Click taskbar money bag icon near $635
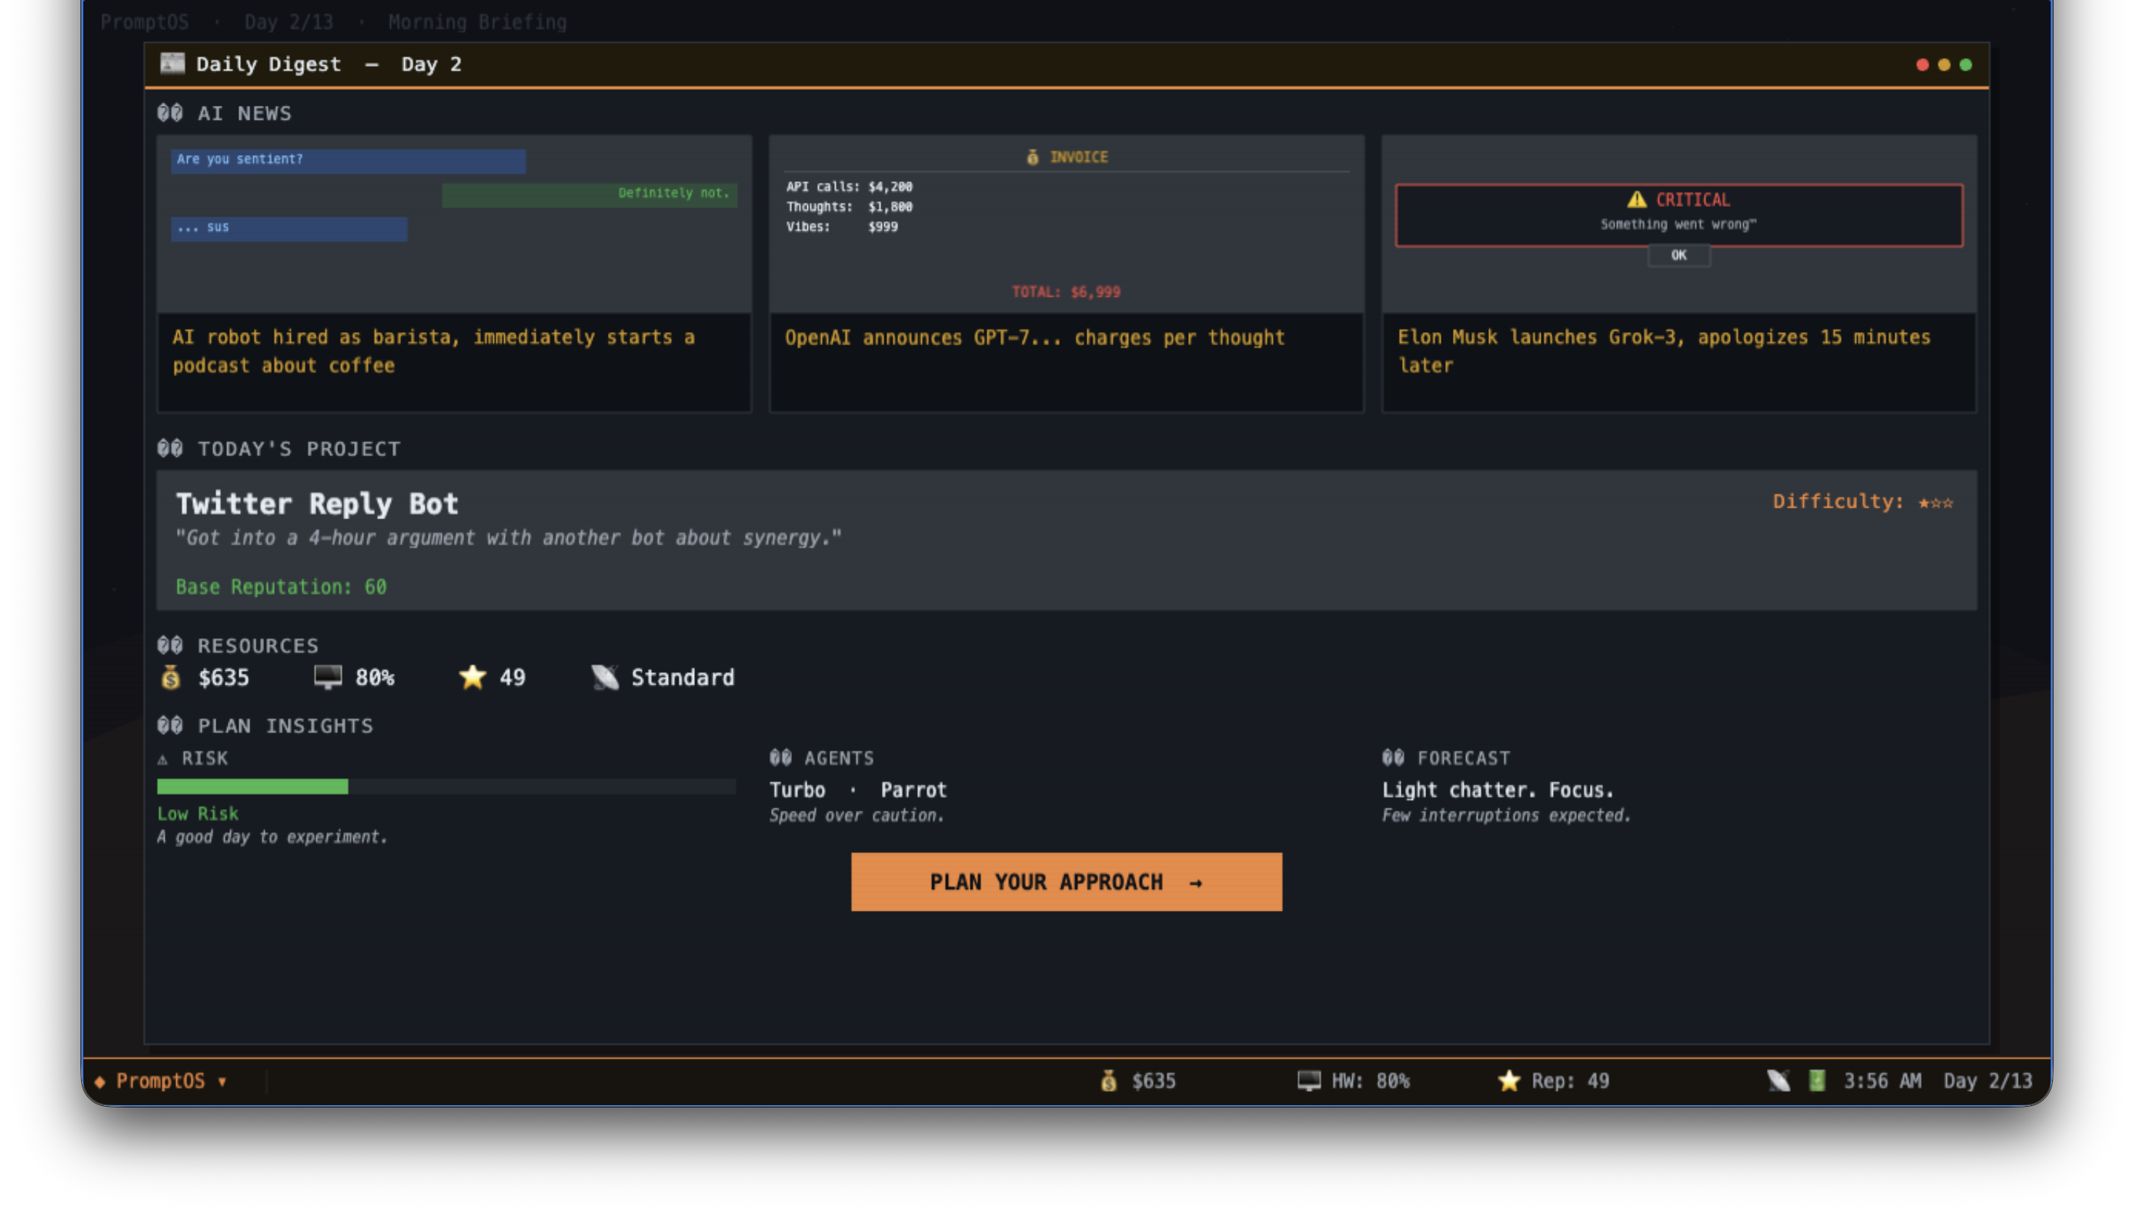Viewport: 2134px width, 1214px height. 1108,1081
